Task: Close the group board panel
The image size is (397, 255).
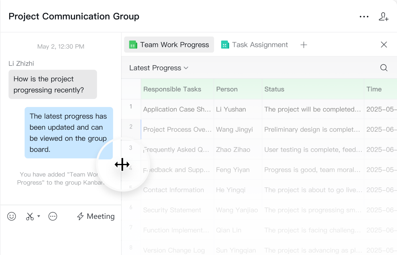Action: click(x=384, y=45)
